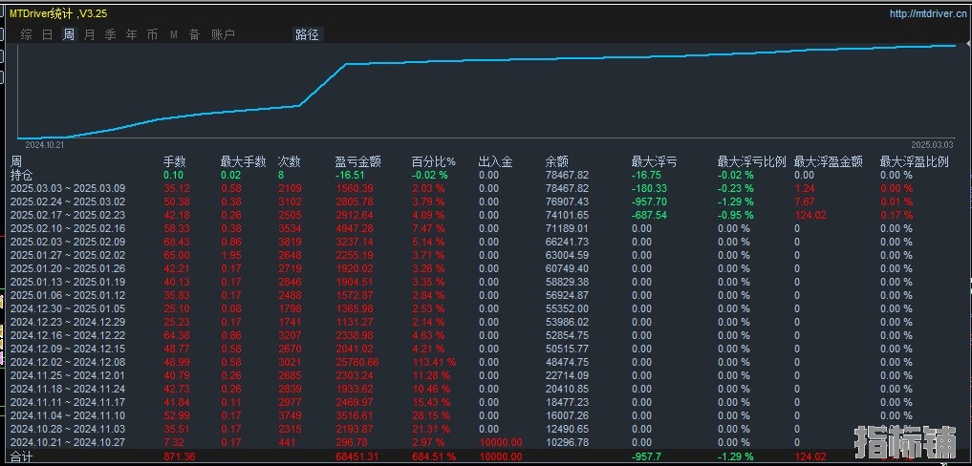Click chart start date 2024.10.21
972x466 pixels.
(45, 144)
